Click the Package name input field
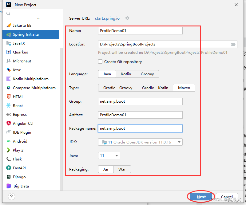Screen dimensions: 246x205 click(140, 128)
